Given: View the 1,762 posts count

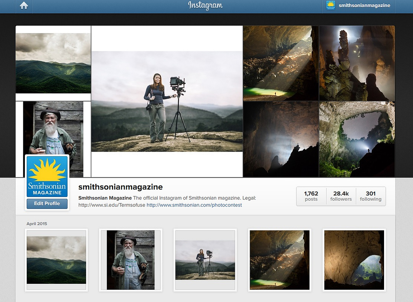Looking at the screenshot, I should [311, 196].
